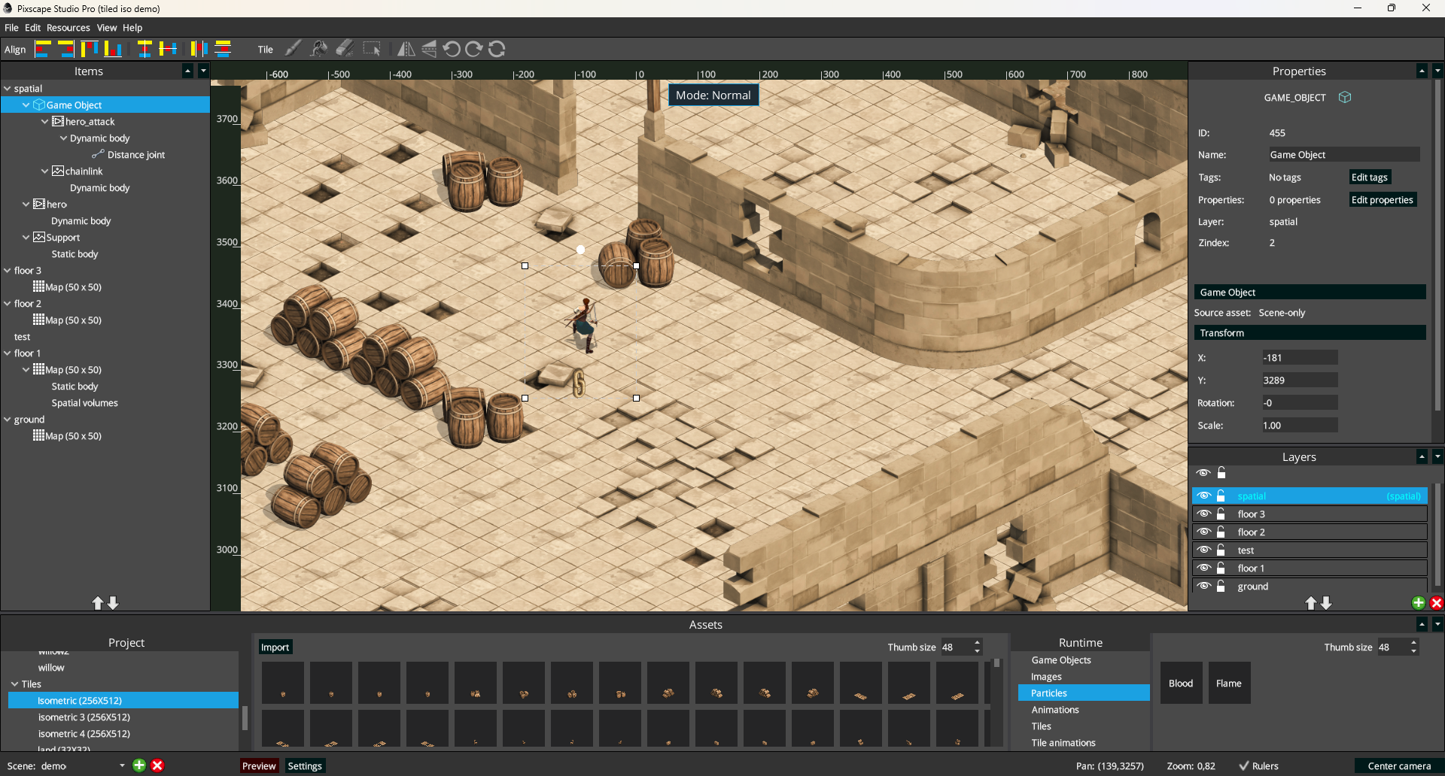This screenshot has width=1445, height=776.
Task: Open the Help menu
Action: (132, 28)
